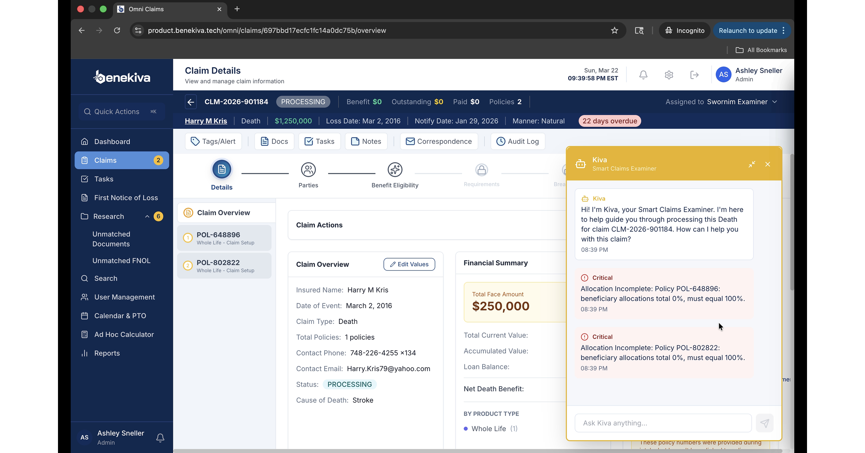The width and height of the screenshot is (865, 453).
Task: Click the horizontal scrollbar at bottom
Action: point(477,451)
